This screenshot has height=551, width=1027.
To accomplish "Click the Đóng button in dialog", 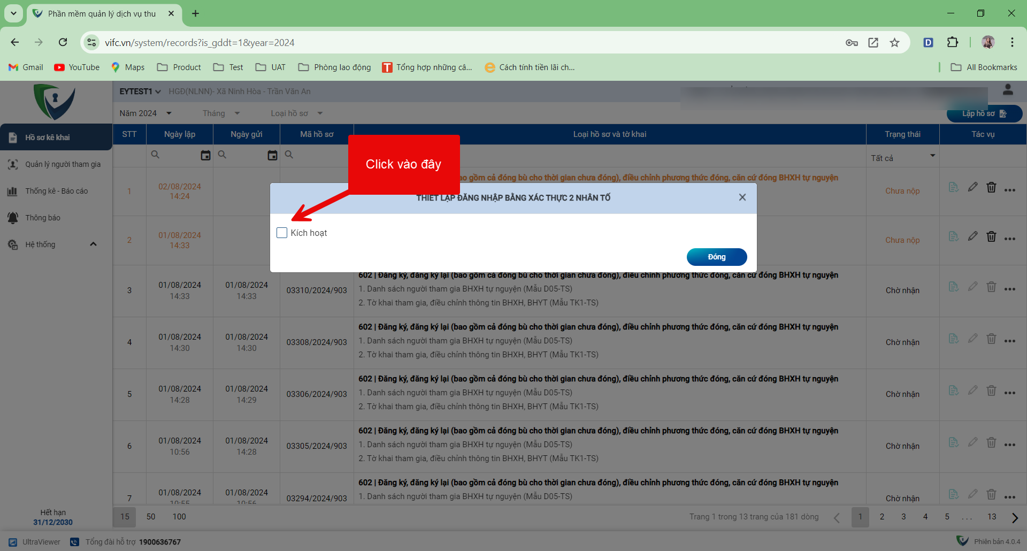I will (716, 257).
